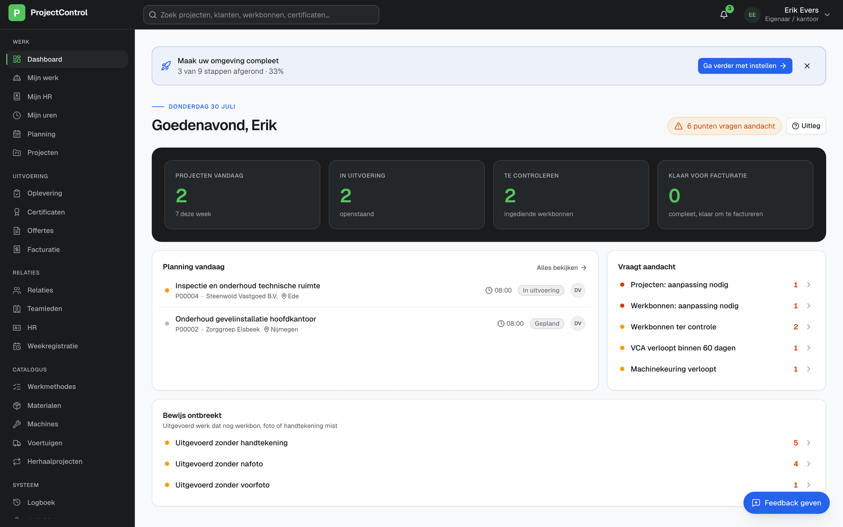
Task: Dismiss the setup banner with the X
Action: pyautogui.click(x=807, y=66)
